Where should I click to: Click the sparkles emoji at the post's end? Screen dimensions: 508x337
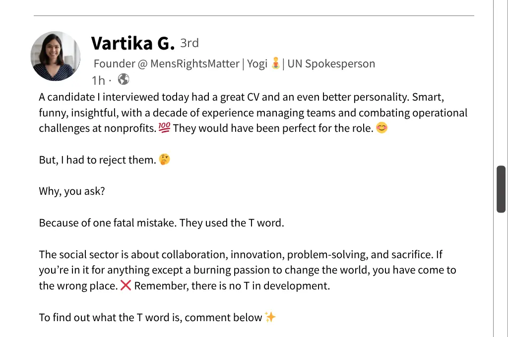coord(272,317)
